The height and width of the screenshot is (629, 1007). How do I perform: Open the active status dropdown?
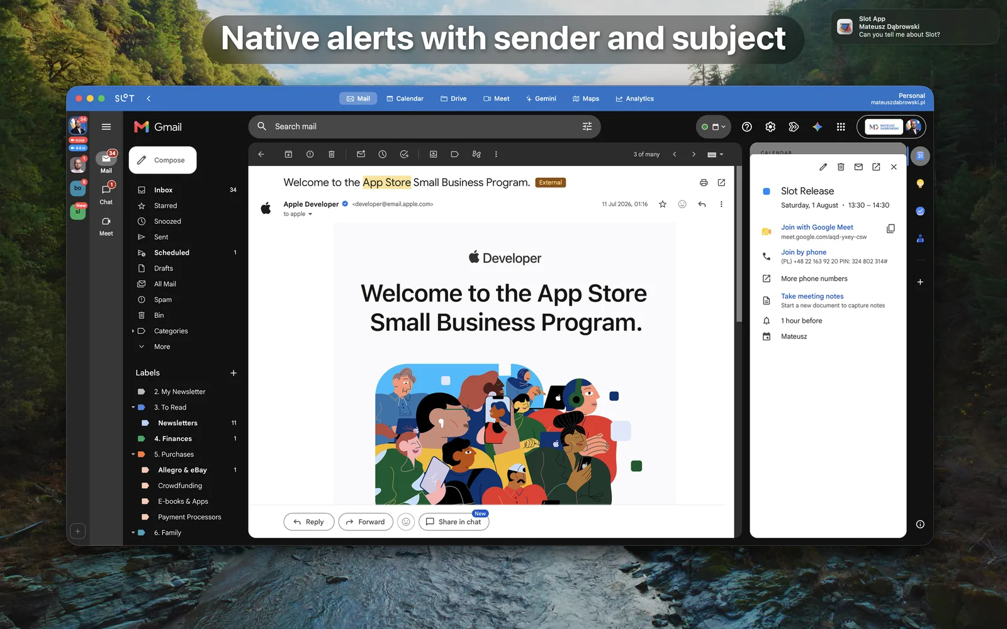tap(714, 127)
